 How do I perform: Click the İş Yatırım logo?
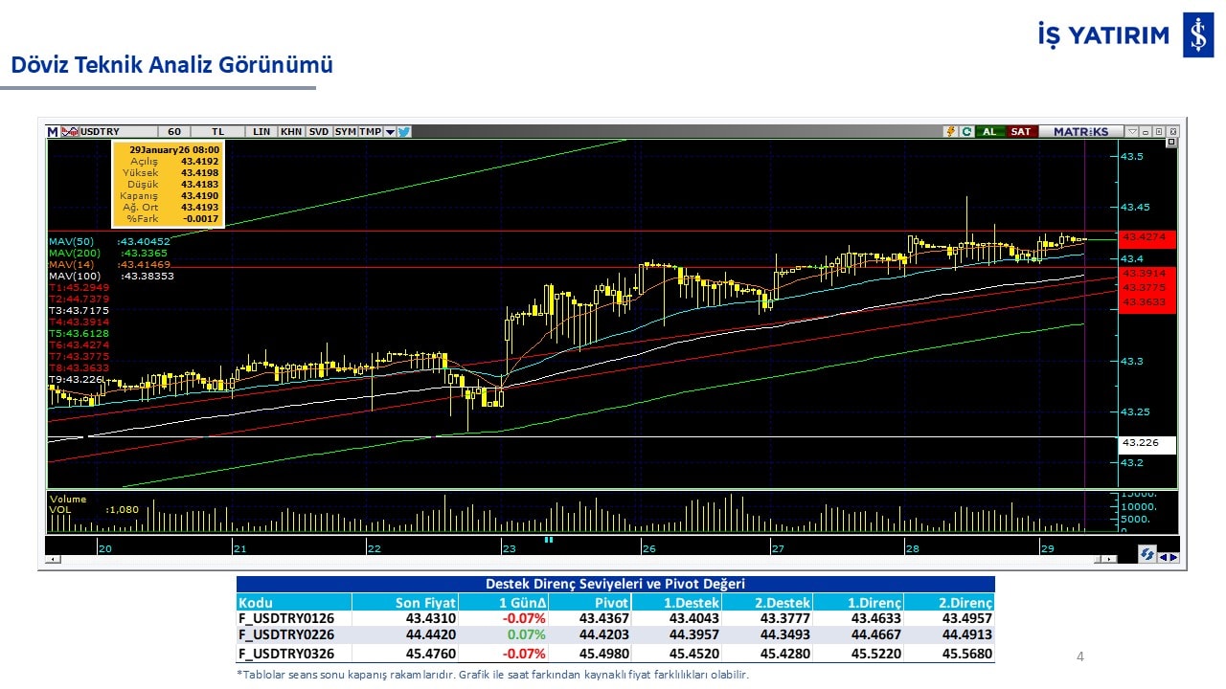(1197, 35)
